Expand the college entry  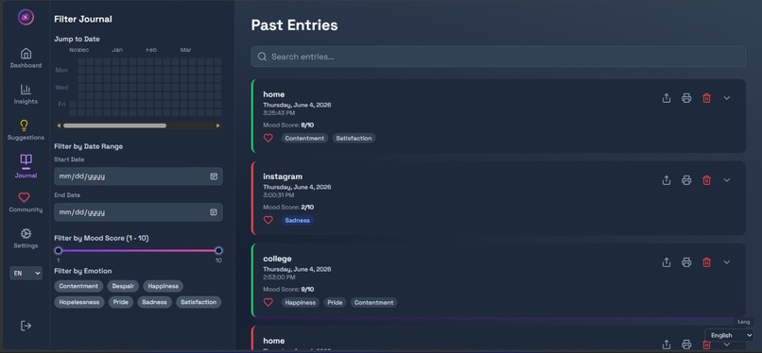point(726,262)
